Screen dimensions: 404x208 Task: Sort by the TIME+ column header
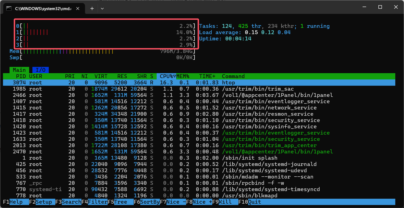[207, 76]
